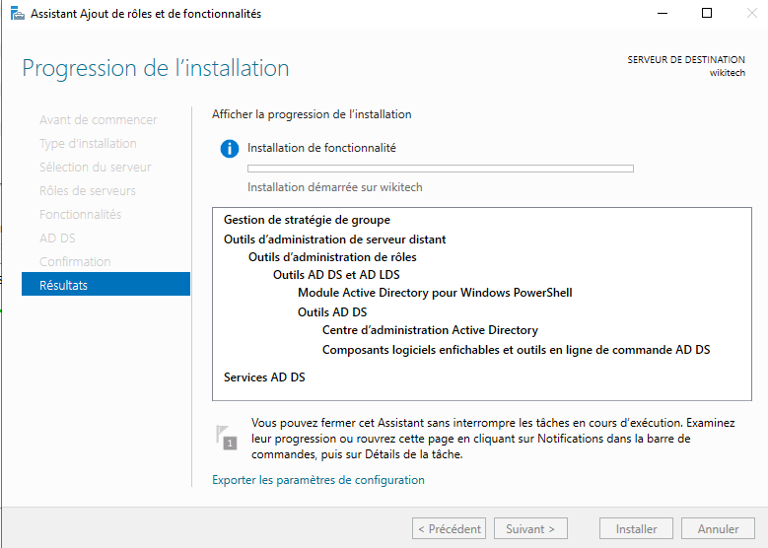Select the Résultats step in sidebar
Viewport: 768px width, 548px height.
pos(105,285)
